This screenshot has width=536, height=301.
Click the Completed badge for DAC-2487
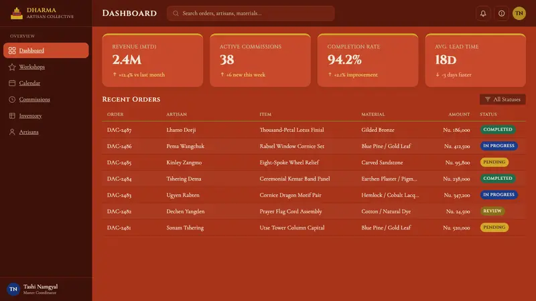[498, 130]
